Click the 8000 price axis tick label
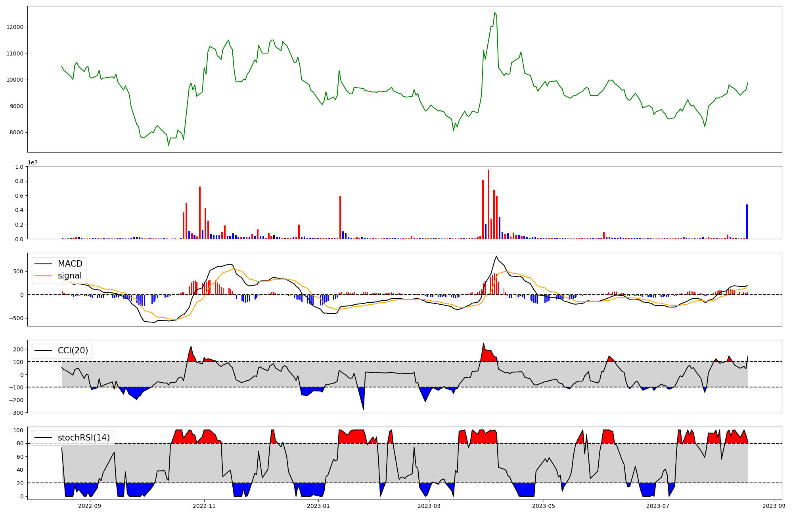 pyautogui.click(x=17, y=132)
